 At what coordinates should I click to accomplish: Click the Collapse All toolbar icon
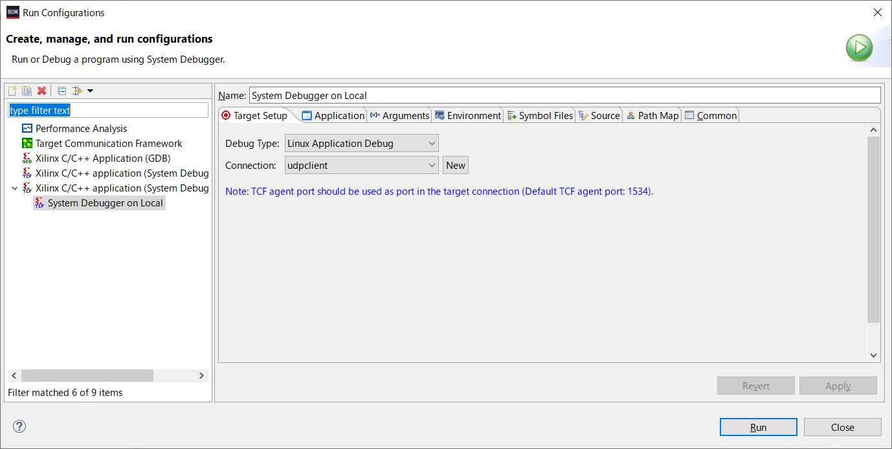[61, 91]
